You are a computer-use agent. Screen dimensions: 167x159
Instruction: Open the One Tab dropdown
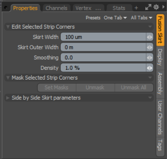pyautogui.click(x=115, y=18)
